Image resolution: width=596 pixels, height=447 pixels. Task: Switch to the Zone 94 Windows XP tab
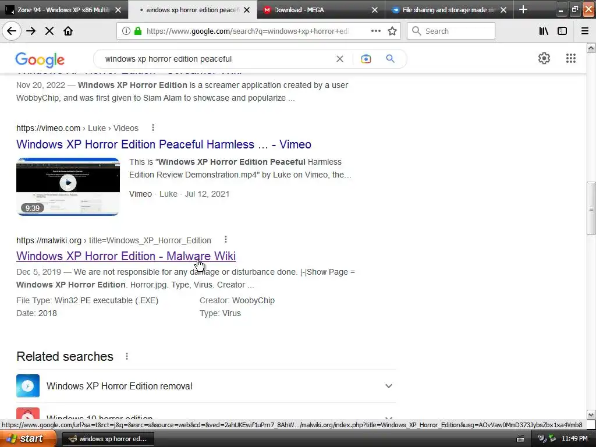pyautogui.click(x=64, y=10)
